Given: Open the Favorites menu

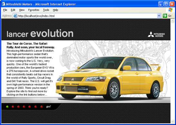Looking at the screenshot, I should 34,10.
